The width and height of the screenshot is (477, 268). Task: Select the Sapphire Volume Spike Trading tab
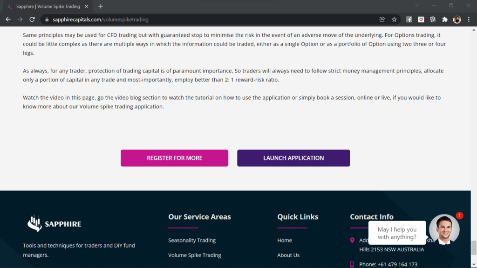pyautogui.click(x=47, y=7)
